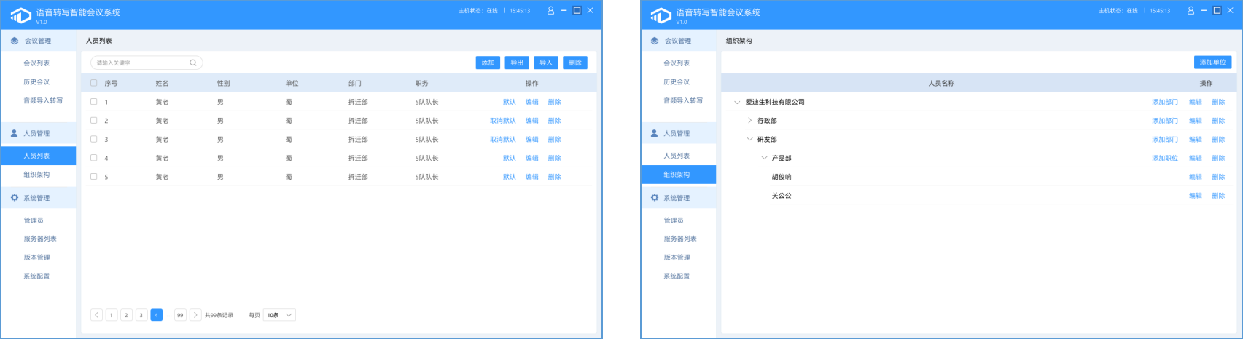Go to next page using the right arrow

click(x=195, y=315)
